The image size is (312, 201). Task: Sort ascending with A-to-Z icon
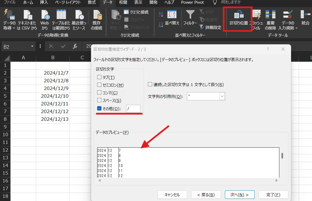(161, 14)
